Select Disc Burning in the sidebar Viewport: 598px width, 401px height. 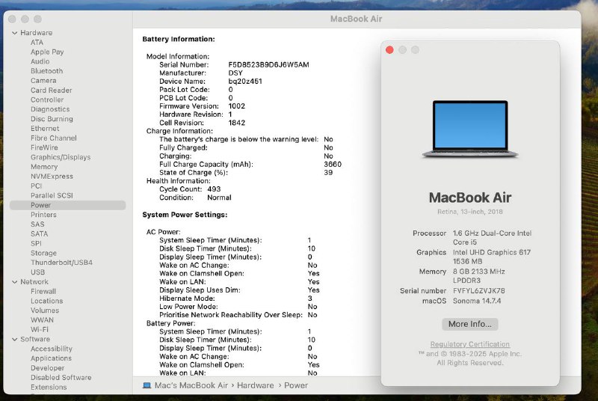tap(52, 119)
